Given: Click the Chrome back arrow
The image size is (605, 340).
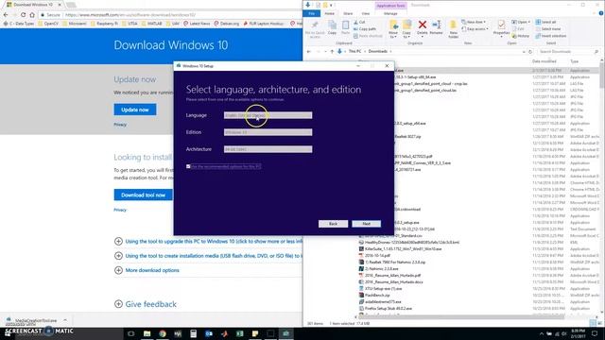Looking at the screenshot, I should point(6,15).
